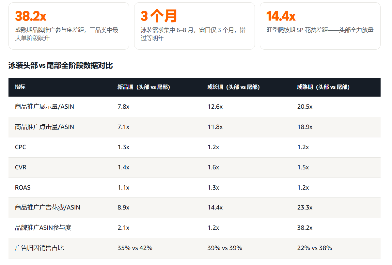Click the ROAS row label

pyautogui.click(x=23, y=188)
